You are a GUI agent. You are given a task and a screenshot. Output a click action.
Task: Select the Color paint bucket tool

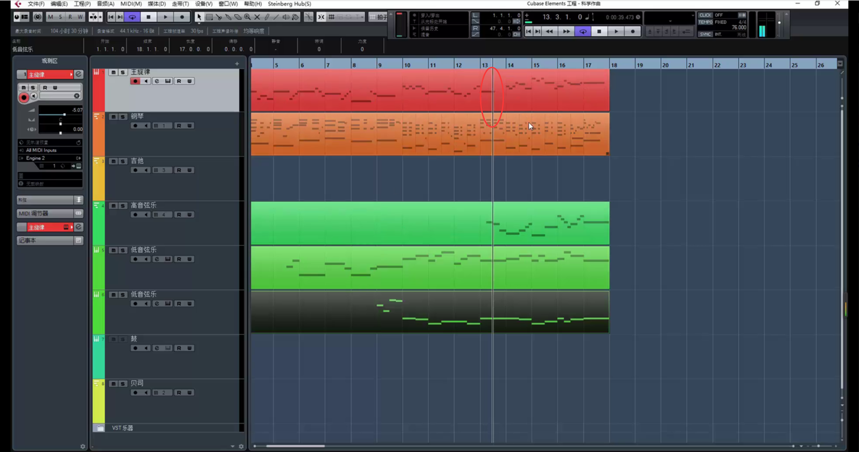pyautogui.click(x=295, y=17)
